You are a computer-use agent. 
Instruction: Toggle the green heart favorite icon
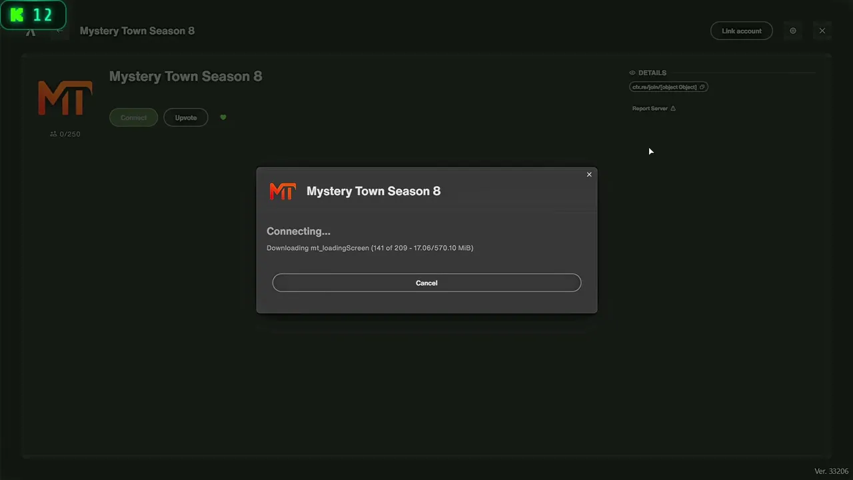coord(223,117)
